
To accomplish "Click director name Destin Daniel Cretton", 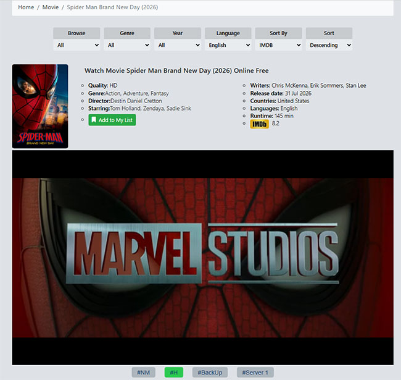I will (x=136, y=101).
